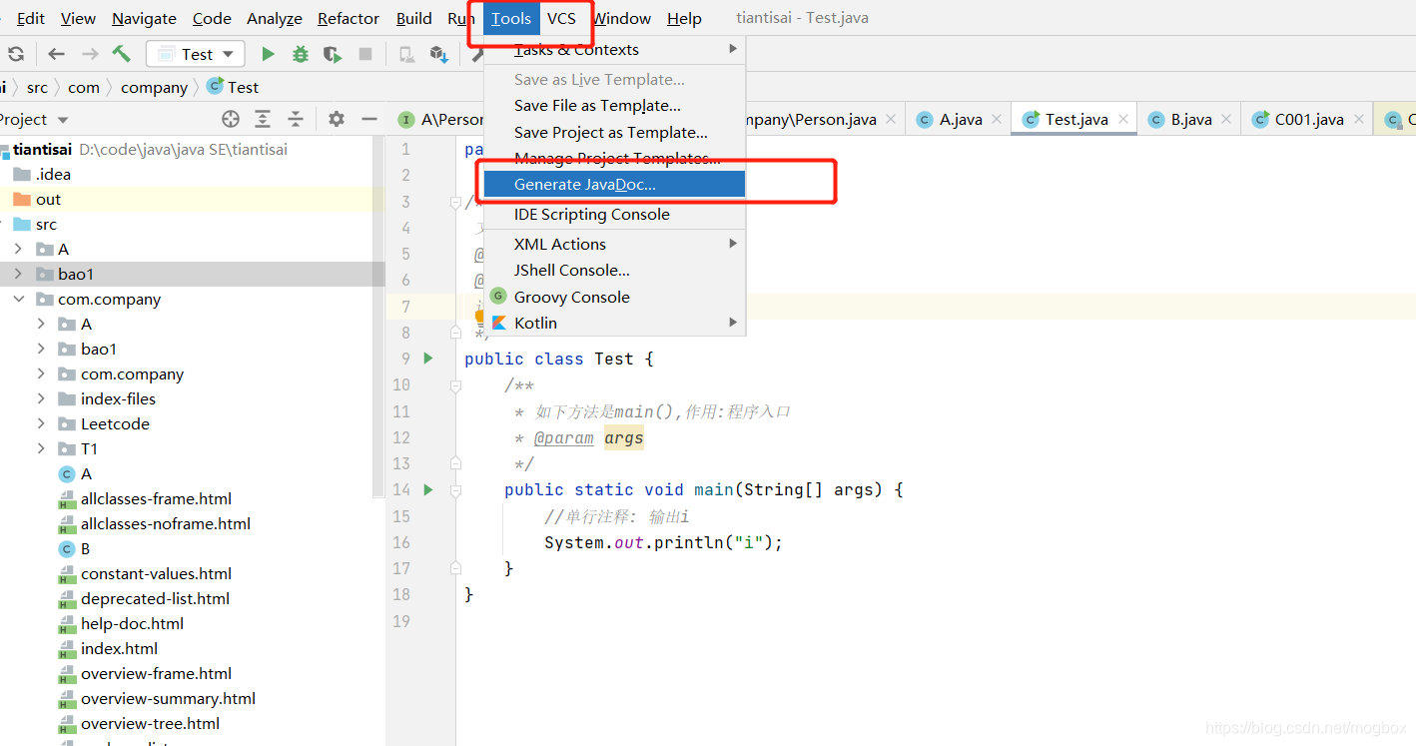Open the Kotlin submenu
This screenshot has width=1416, height=746.
click(x=615, y=323)
